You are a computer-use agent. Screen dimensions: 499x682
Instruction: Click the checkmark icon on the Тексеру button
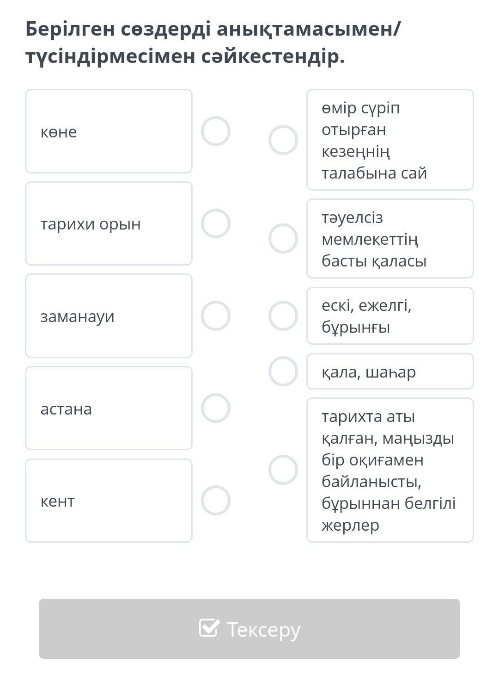click(209, 628)
